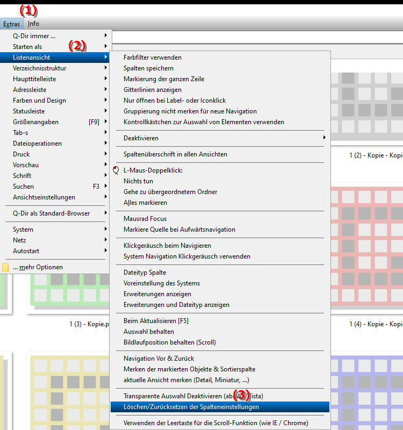Viewport: 403px width, 430px height.
Task: Select Erweiterungen anzeigen option
Action: [220, 294]
